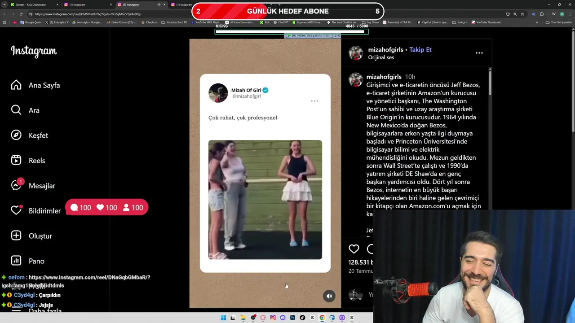Open mizahofgirls profile from header username

pos(385,50)
